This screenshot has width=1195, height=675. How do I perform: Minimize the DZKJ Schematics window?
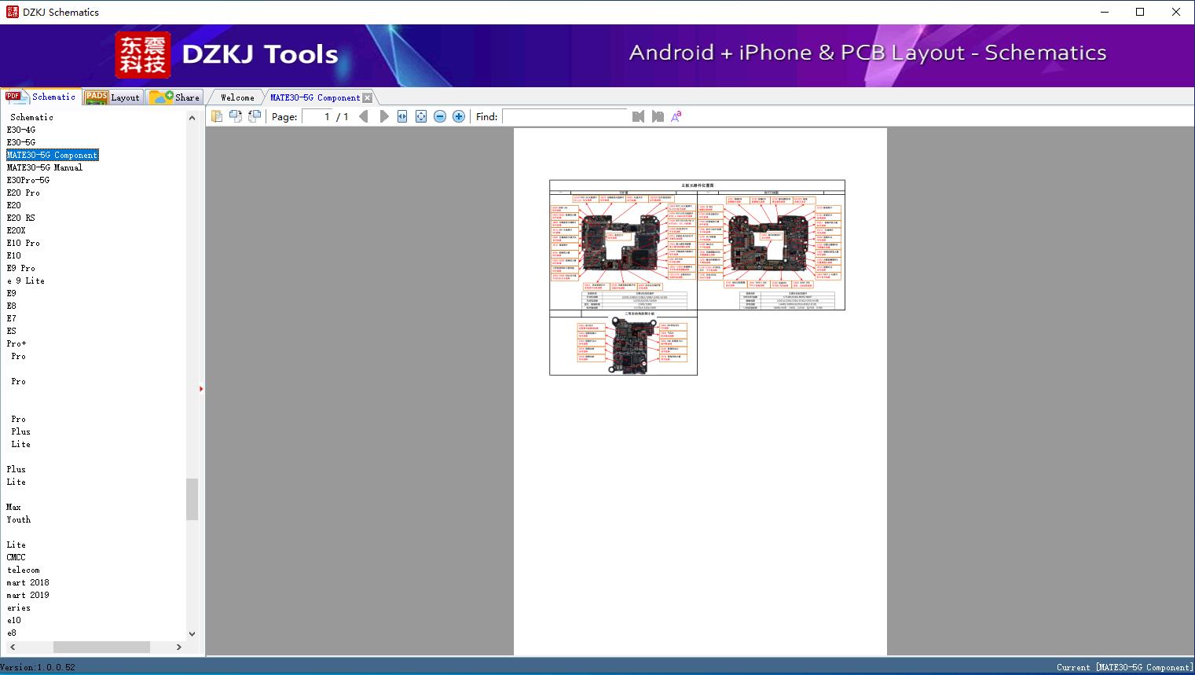(1104, 12)
